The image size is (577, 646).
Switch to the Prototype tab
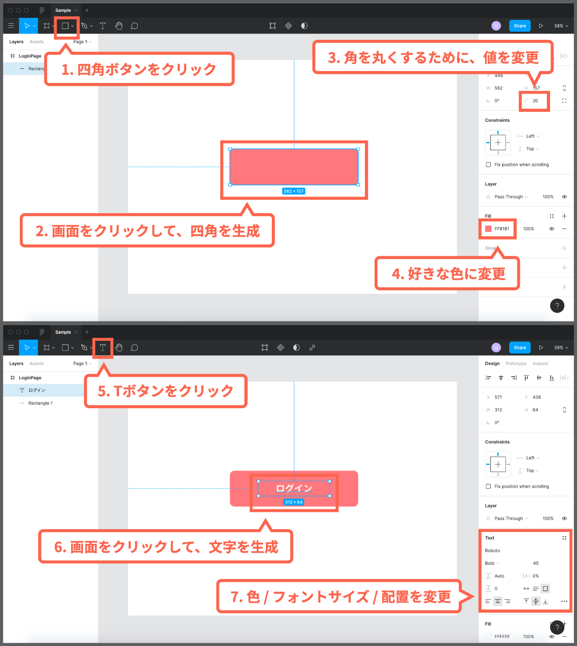pyautogui.click(x=516, y=363)
